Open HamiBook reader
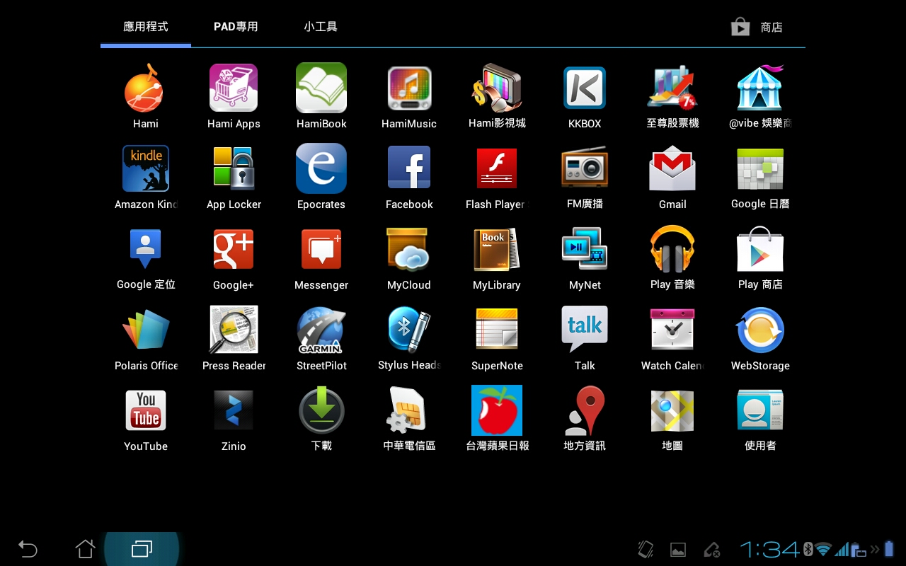This screenshot has width=906, height=566. click(x=321, y=88)
